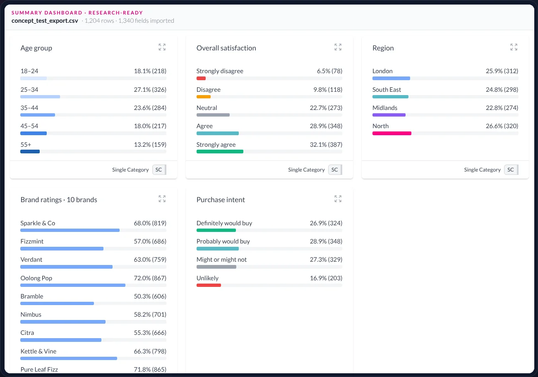
Task: Click the 72.0% (867) Oolong Pop value
Action: pos(150,278)
